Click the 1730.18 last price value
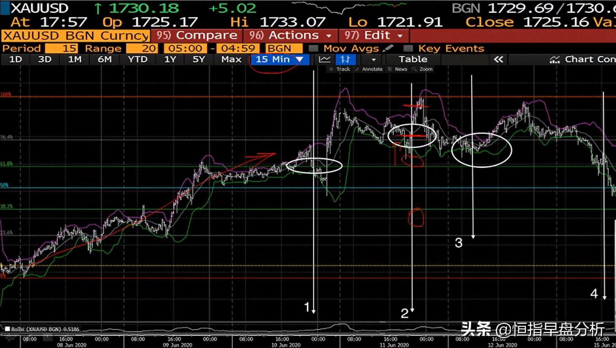616x348 pixels. coord(144,8)
